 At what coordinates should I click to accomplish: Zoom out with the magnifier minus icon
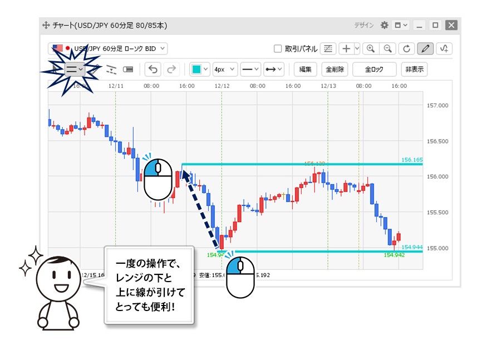pos(388,48)
